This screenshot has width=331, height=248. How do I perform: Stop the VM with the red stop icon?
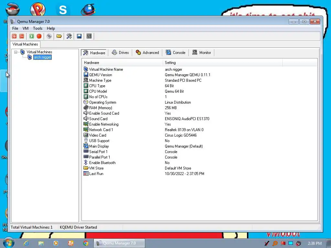click(39, 36)
